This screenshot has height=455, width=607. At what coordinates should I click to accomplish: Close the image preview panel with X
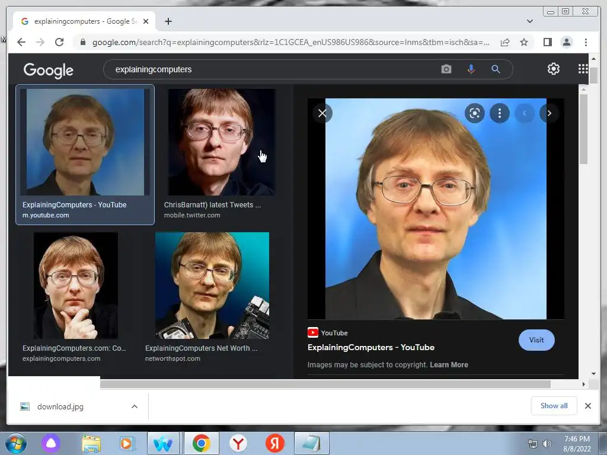tap(322, 113)
